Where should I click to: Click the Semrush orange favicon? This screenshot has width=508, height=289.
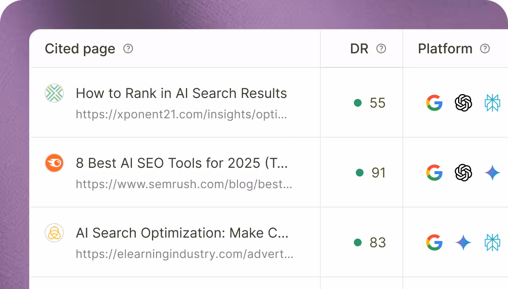[54, 163]
